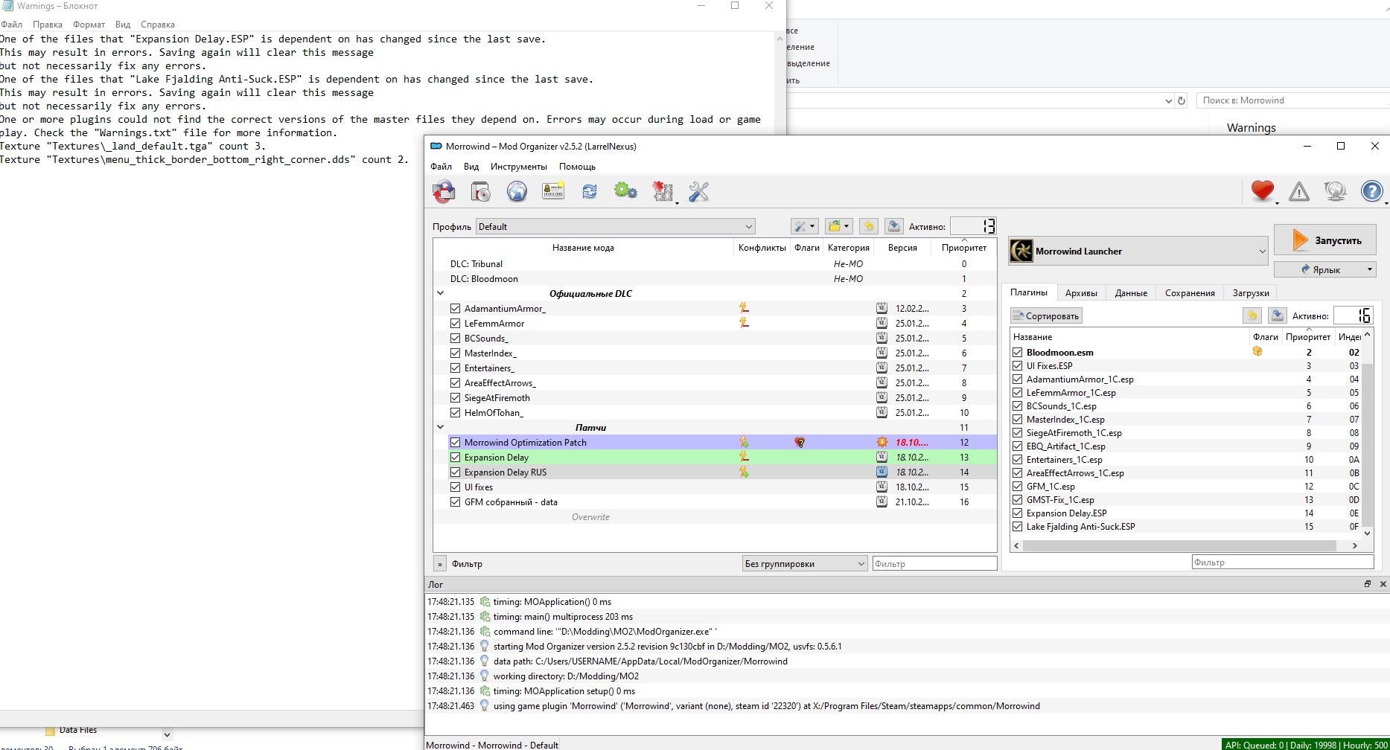Open the Файл menu in Mod Organizer

(x=441, y=167)
